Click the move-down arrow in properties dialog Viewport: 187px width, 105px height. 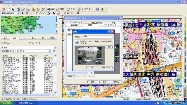[x=93, y=76]
